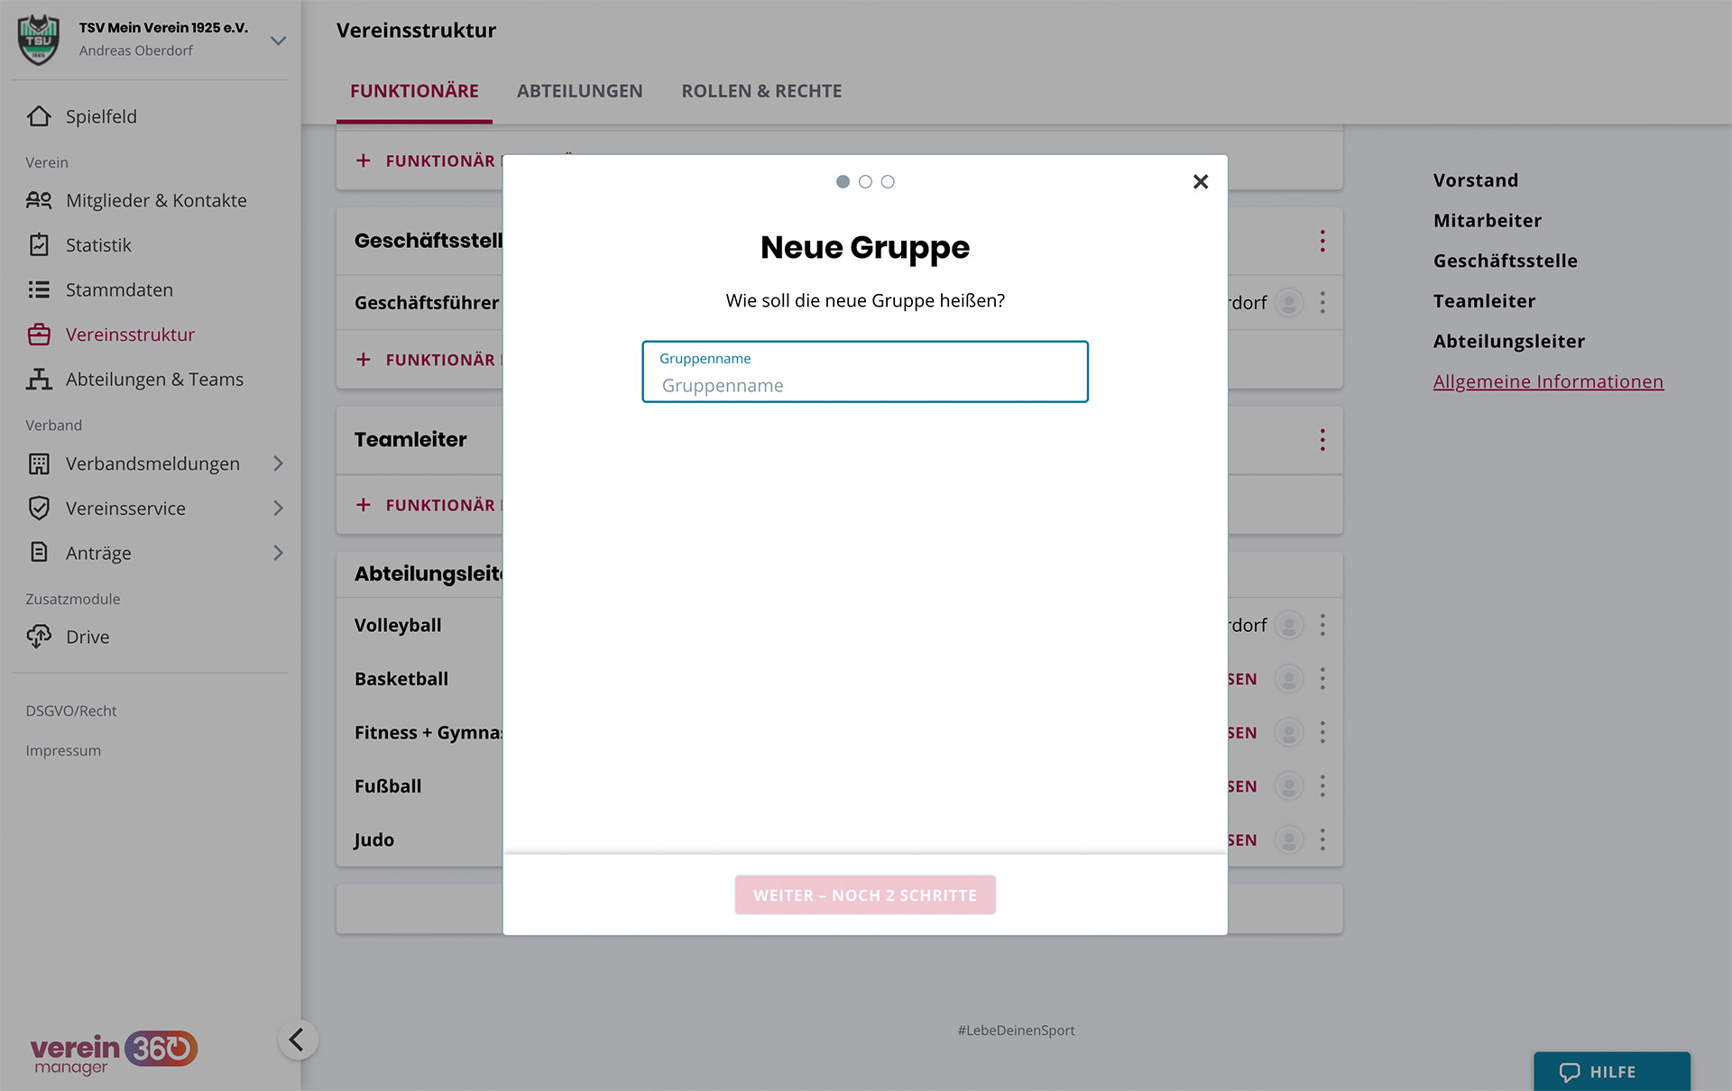Open three-dot menu of Teamleiter group

coord(1322,440)
